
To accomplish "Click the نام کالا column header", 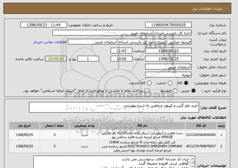I will click(142, 126).
